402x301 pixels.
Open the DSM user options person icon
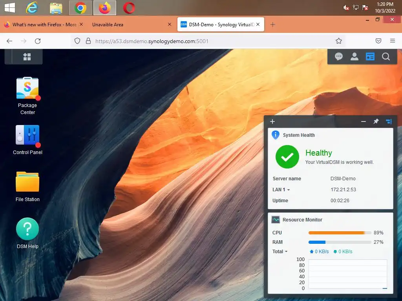[354, 56]
